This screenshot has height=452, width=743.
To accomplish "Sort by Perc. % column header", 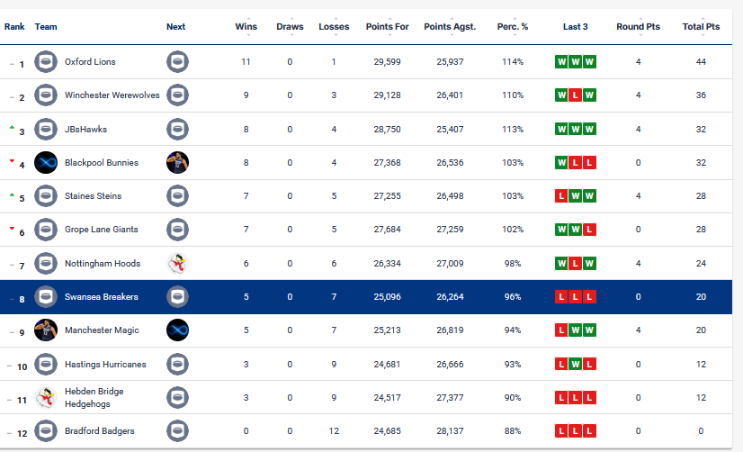I will click(512, 26).
